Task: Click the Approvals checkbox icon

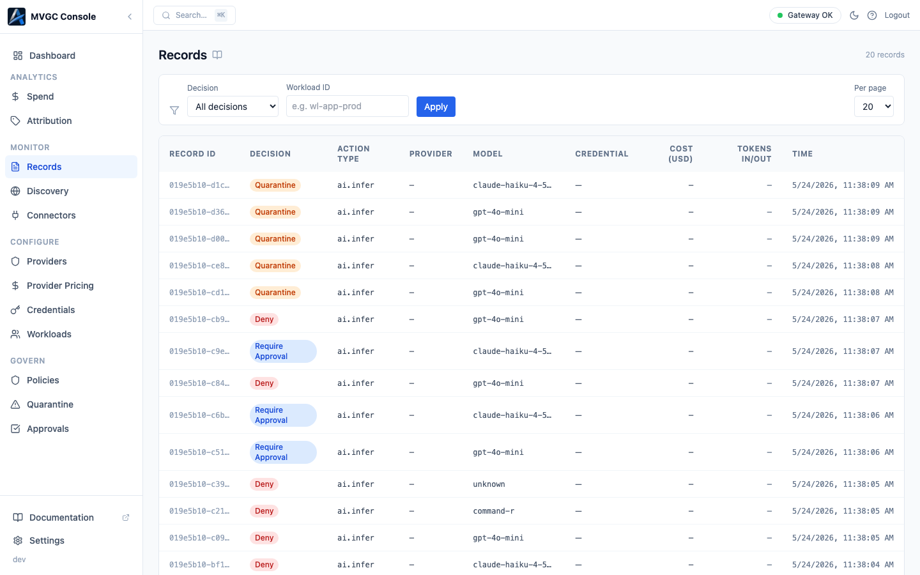Action: (x=15, y=429)
